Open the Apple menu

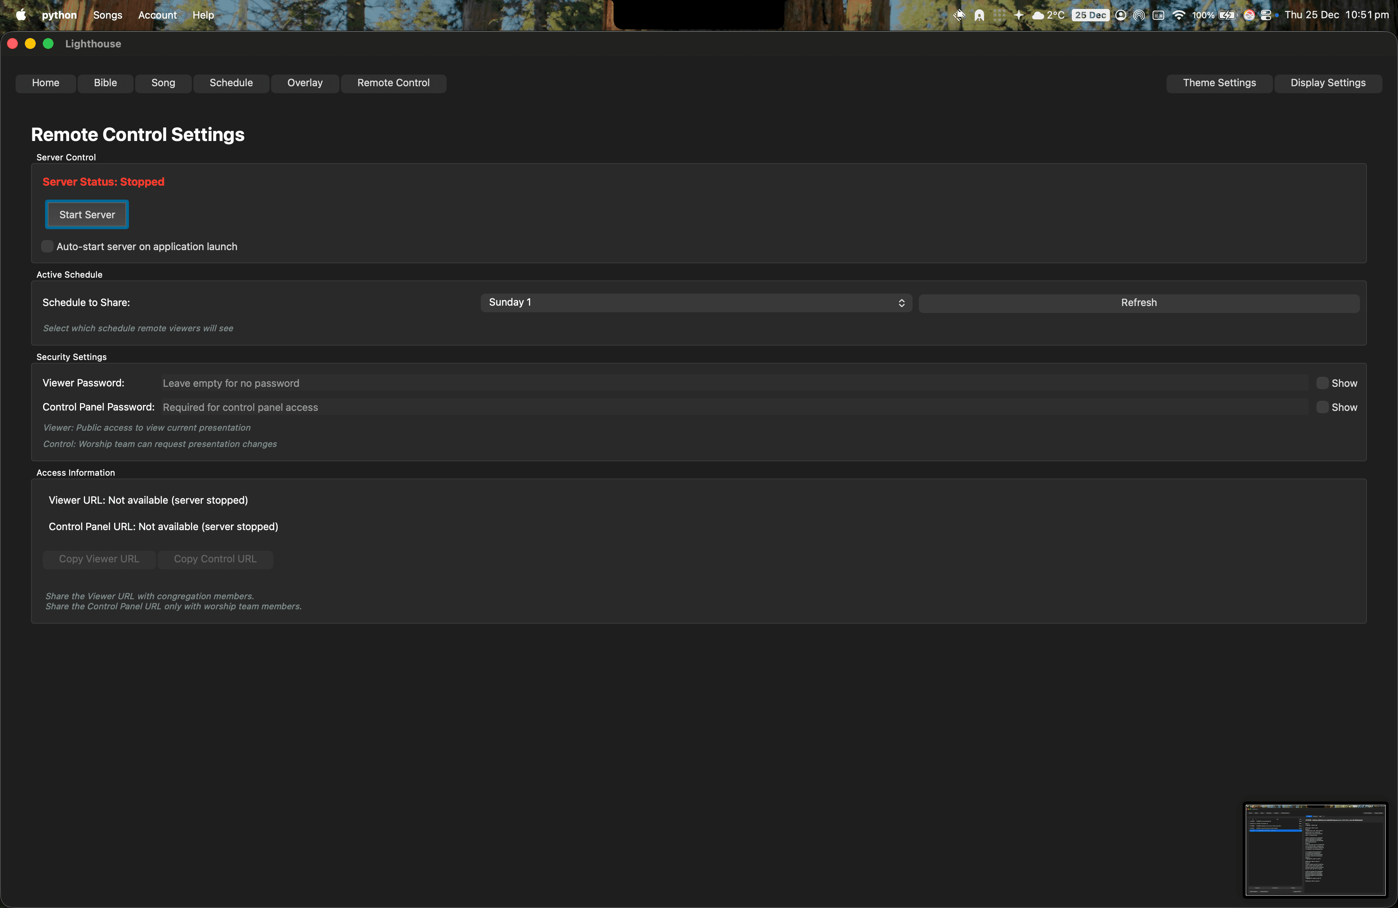[21, 15]
